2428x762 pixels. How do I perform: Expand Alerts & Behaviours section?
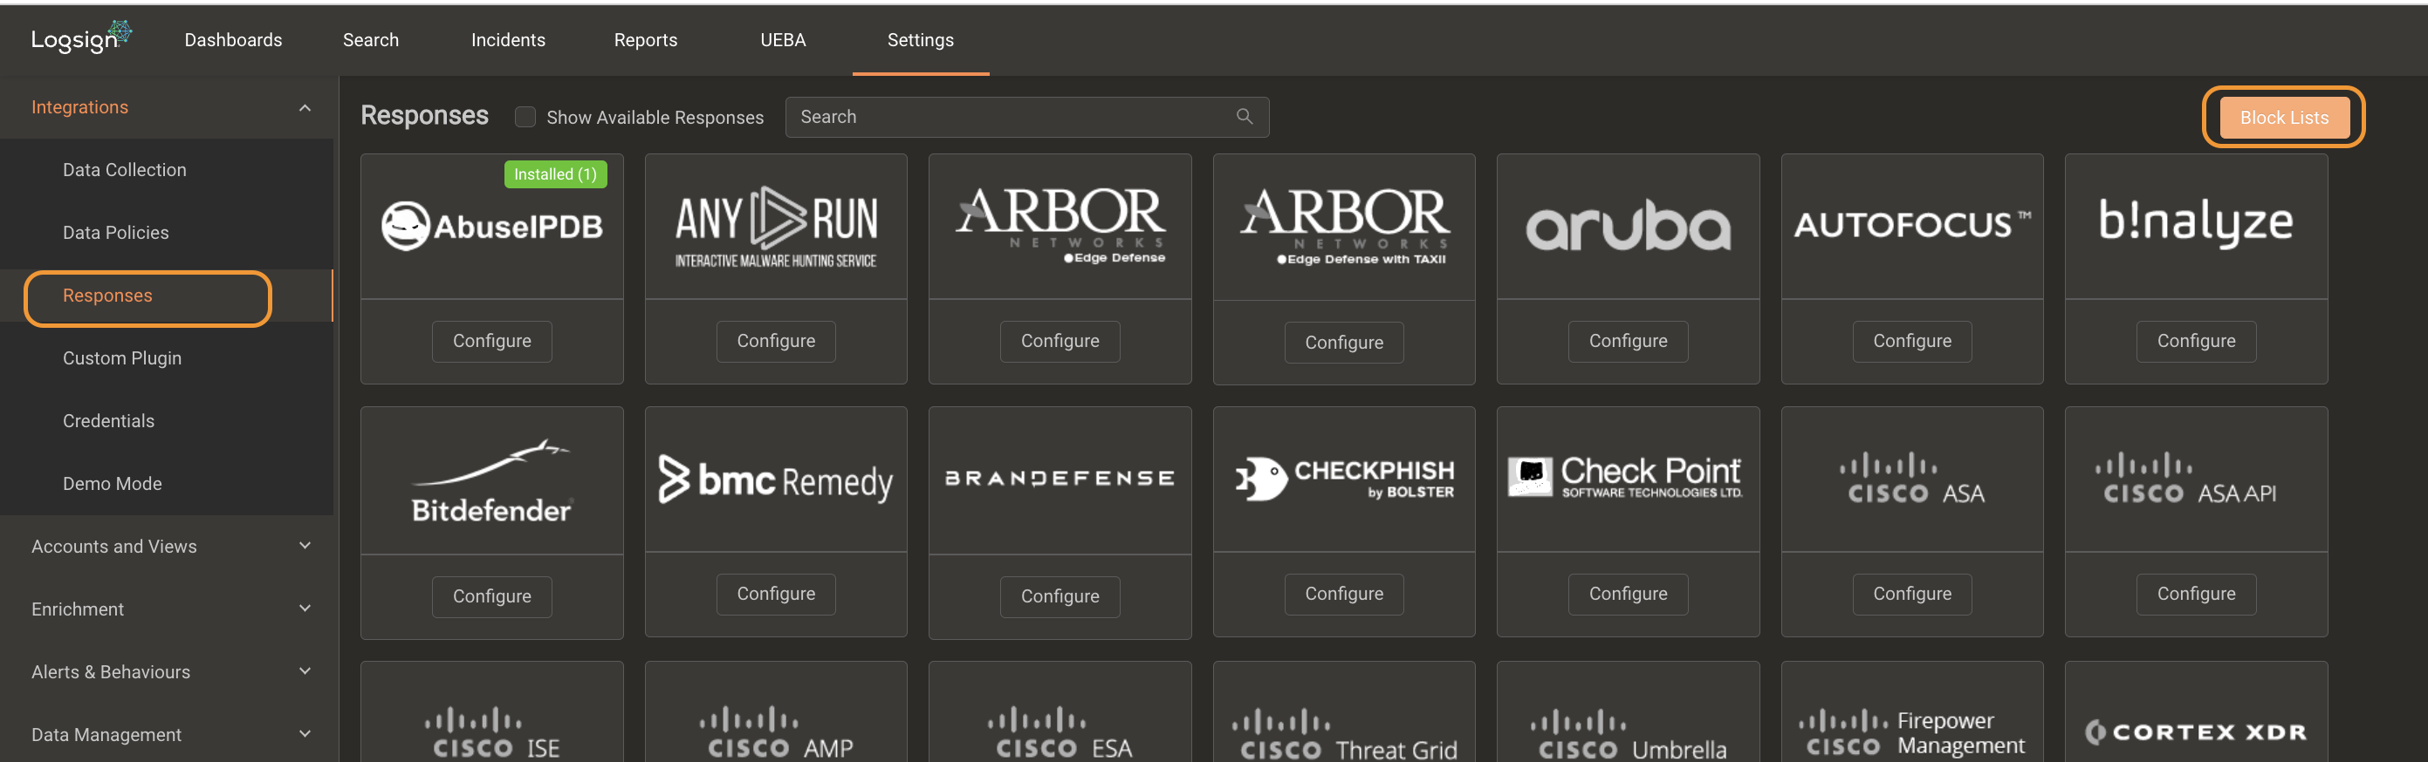[x=305, y=671]
